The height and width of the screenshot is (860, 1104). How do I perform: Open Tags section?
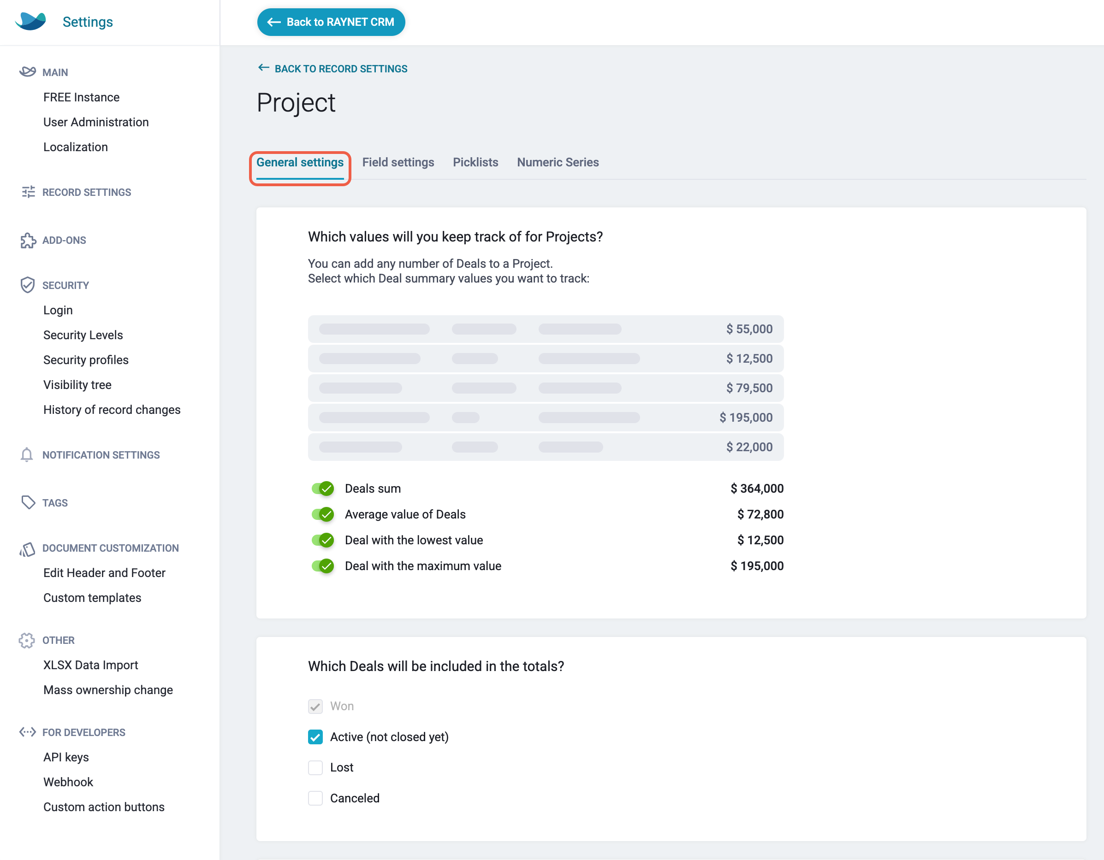[x=55, y=503]
